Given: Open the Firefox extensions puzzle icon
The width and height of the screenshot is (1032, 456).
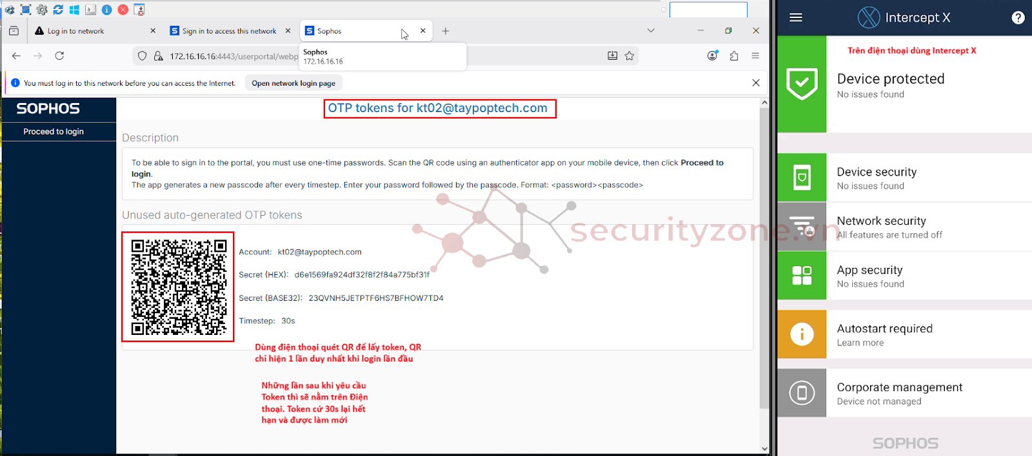Looking at the screenshot, I should [x=734, y=56].
